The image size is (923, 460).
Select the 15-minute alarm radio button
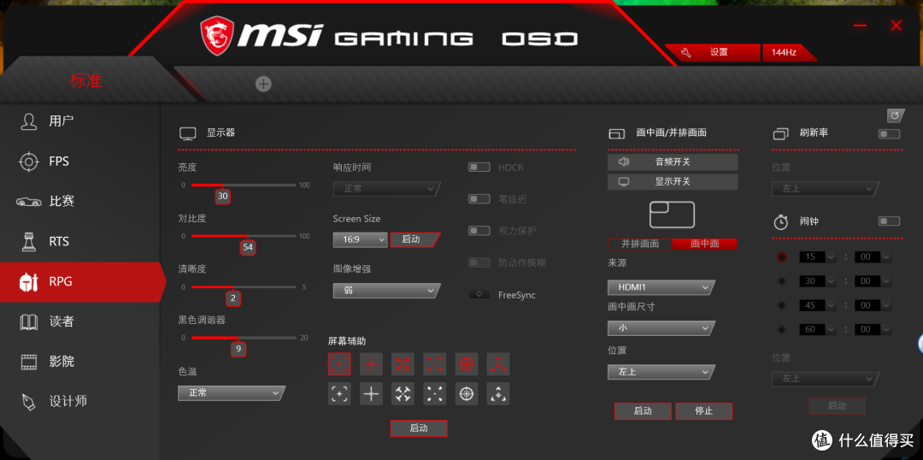[x=782, y=257]
